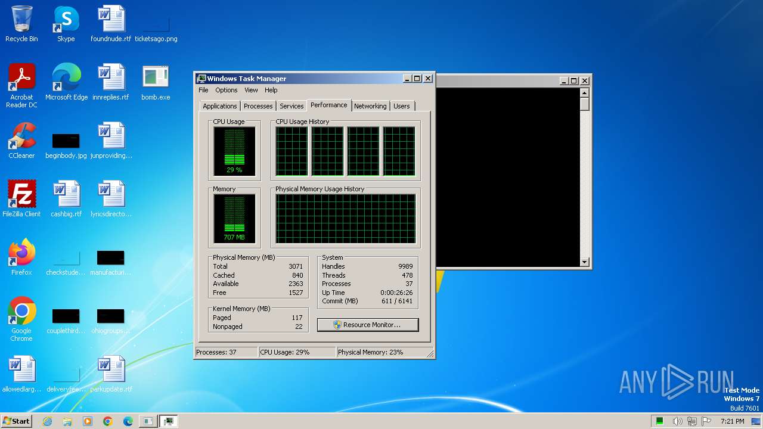Click the volume speaker tray icon
The width and height of the screenshot is (763, 429).
tap(677, 421)
